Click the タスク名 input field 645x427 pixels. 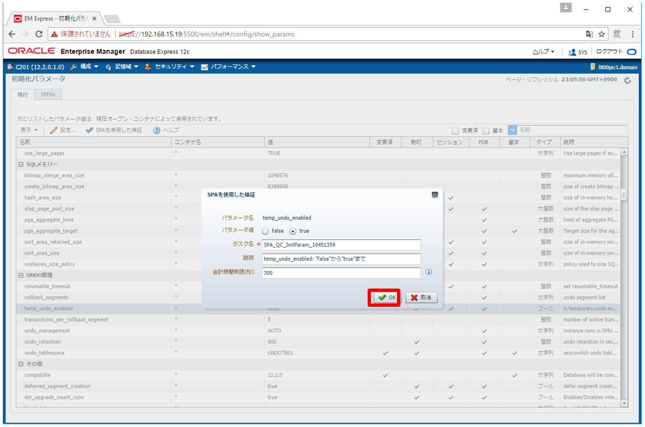[x=341, y=245]
